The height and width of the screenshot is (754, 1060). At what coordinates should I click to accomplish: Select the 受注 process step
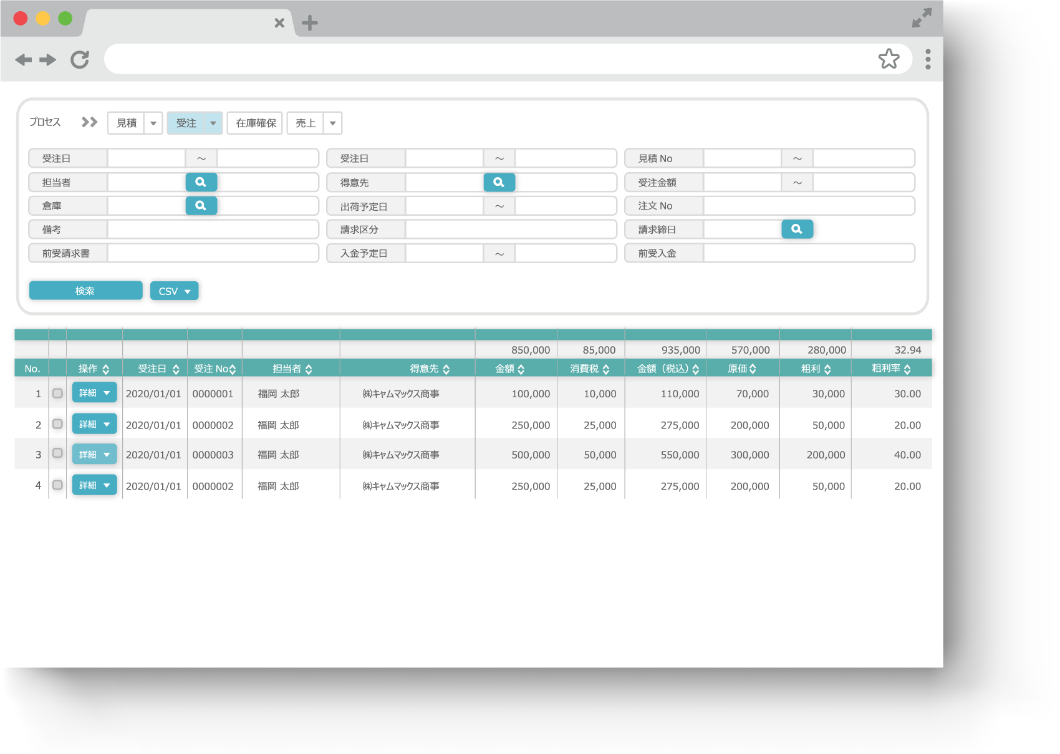[186, 123]
